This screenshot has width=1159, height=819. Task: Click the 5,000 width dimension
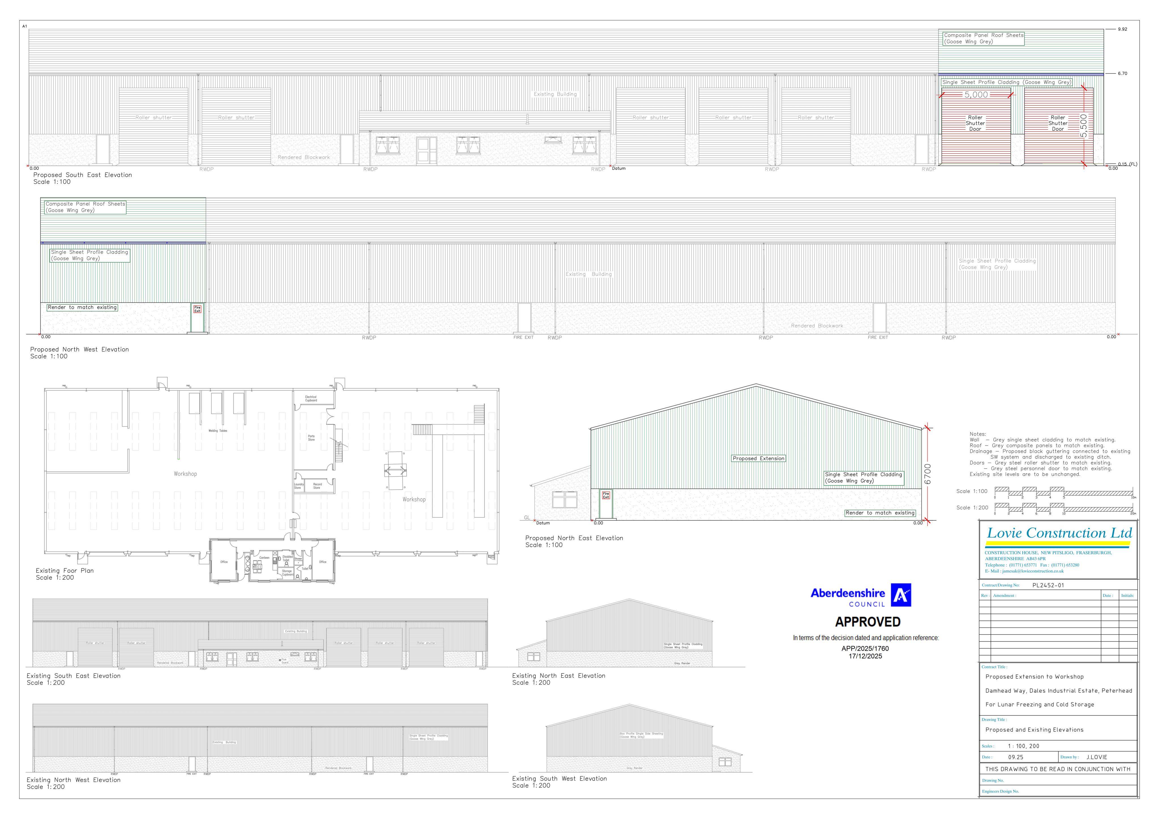[976, 95]
